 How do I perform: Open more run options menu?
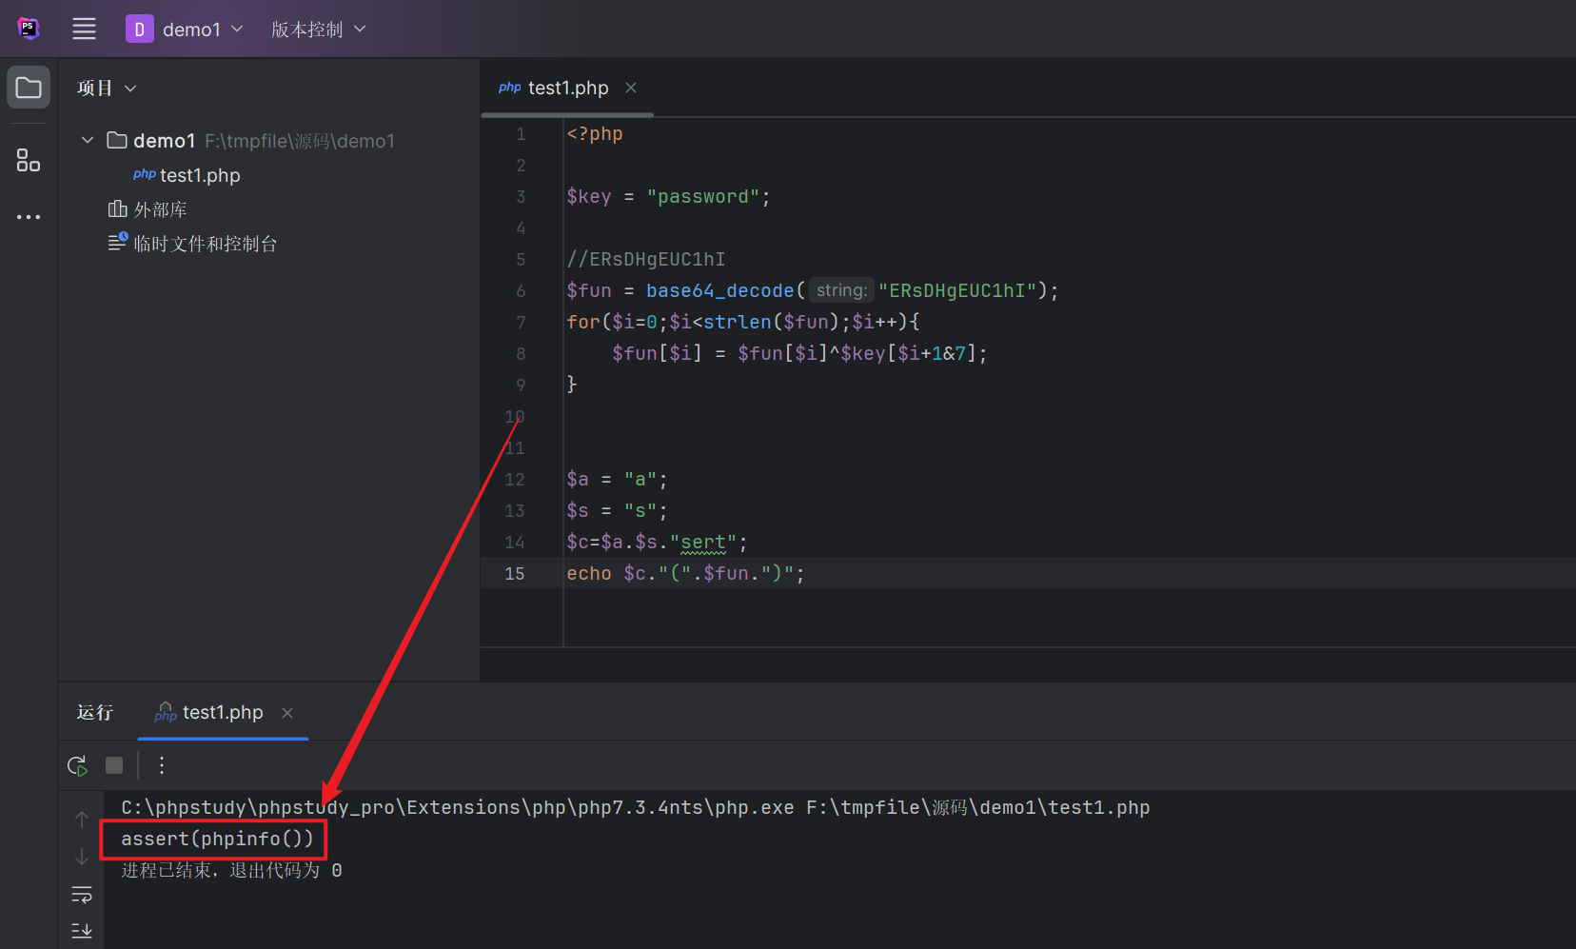[162, 765]
